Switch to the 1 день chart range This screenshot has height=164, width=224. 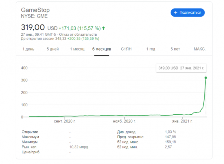click(28, 49)
